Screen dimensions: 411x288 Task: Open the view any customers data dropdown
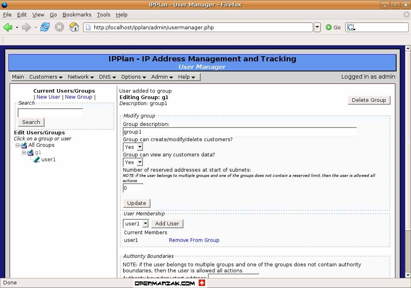(140, 162)
